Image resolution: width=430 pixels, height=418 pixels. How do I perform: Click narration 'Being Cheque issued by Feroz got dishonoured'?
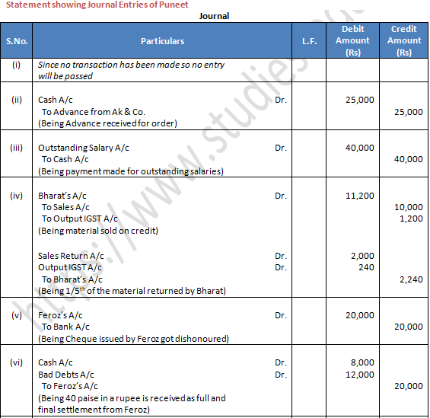[133, 339]
